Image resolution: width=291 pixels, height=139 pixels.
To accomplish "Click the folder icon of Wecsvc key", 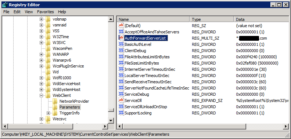I will (x=48, y=119).
